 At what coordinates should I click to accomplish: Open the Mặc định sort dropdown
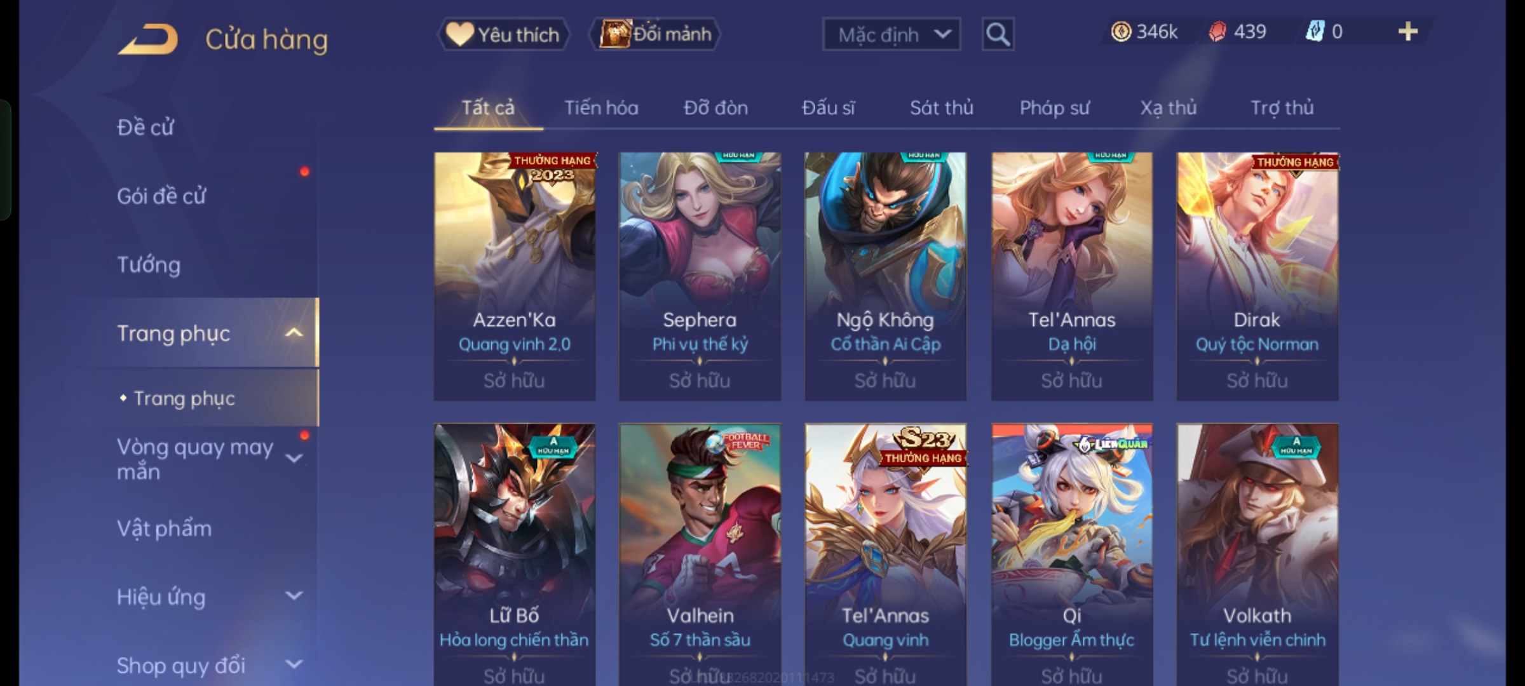click(x=891, y=34)
